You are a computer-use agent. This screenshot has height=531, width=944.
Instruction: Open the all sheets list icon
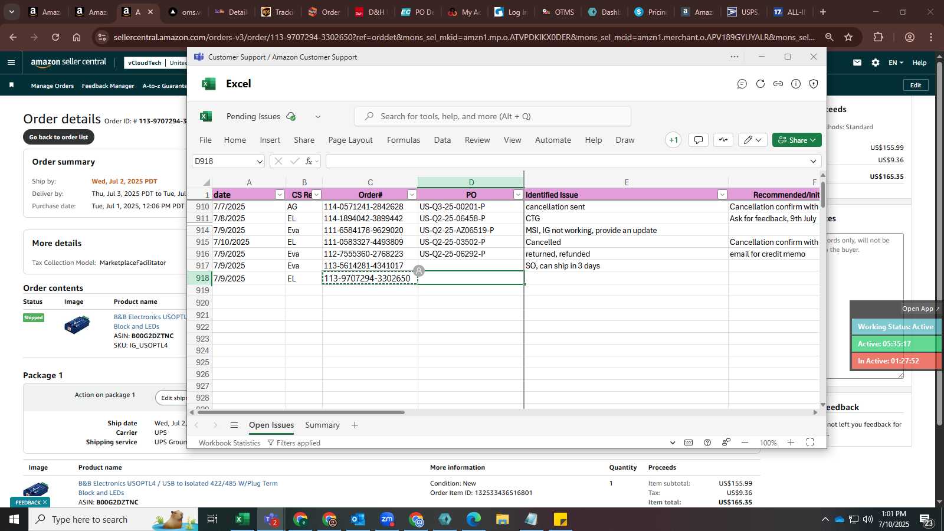point(234,425)
